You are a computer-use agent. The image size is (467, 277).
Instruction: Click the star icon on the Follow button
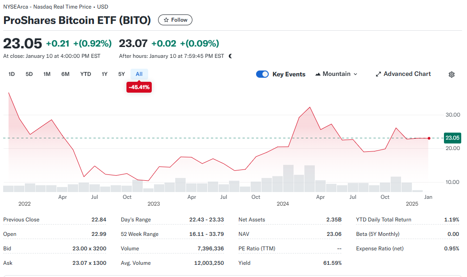(165, 19)
